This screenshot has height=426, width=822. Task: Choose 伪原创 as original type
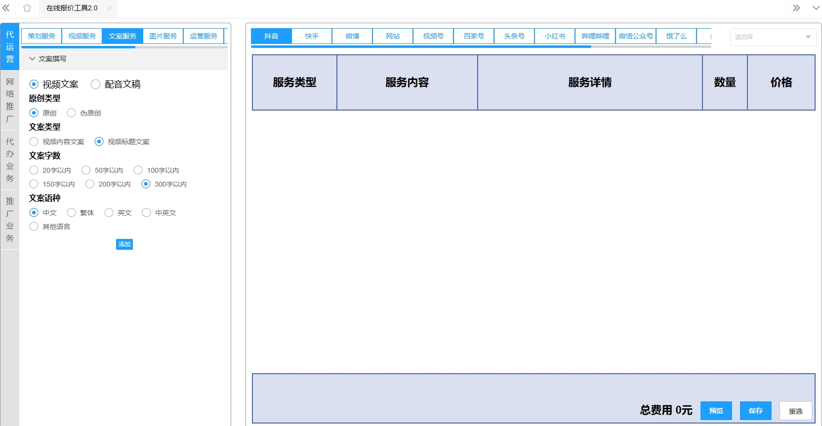point(72,113)
